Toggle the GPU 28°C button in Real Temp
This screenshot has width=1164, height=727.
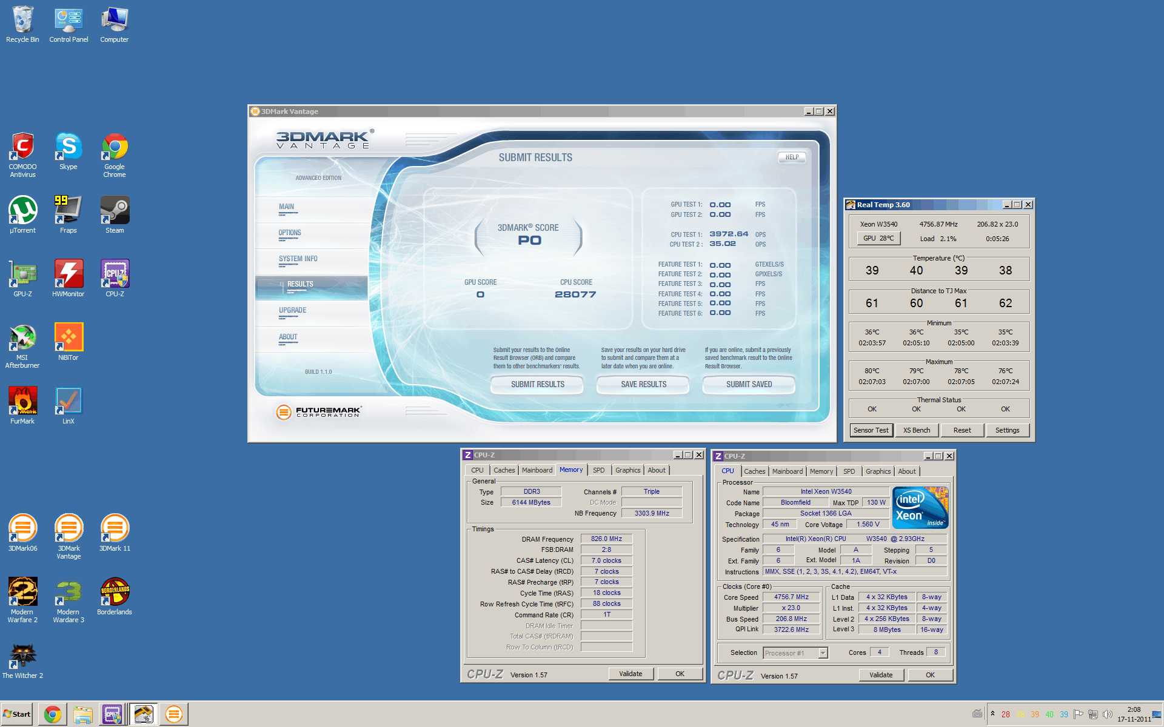click(878, 238)
